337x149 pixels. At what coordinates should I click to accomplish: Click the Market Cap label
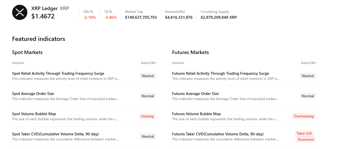click(x=134, y=12)
